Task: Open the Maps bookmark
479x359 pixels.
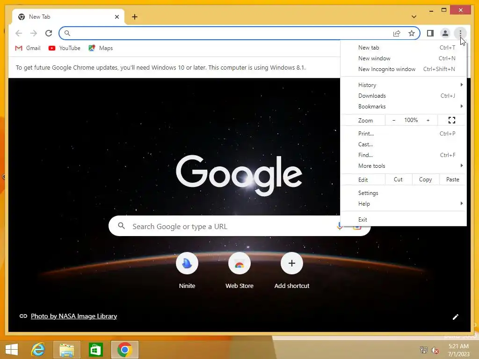Action: [x=101, y=48]
